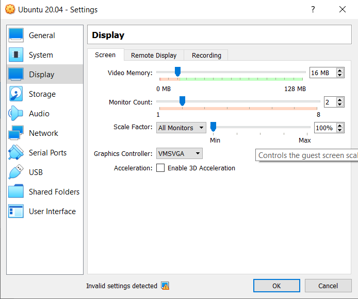Switch to the Screen tab
This screenshot has height=299, width=358.
point(105,55)
